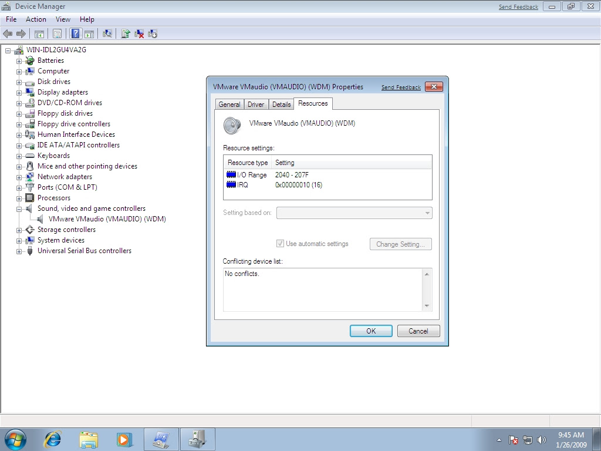Click the IRQ resource chip icon
This screenshot has height=451, width=601.
[x=231, y=185]
